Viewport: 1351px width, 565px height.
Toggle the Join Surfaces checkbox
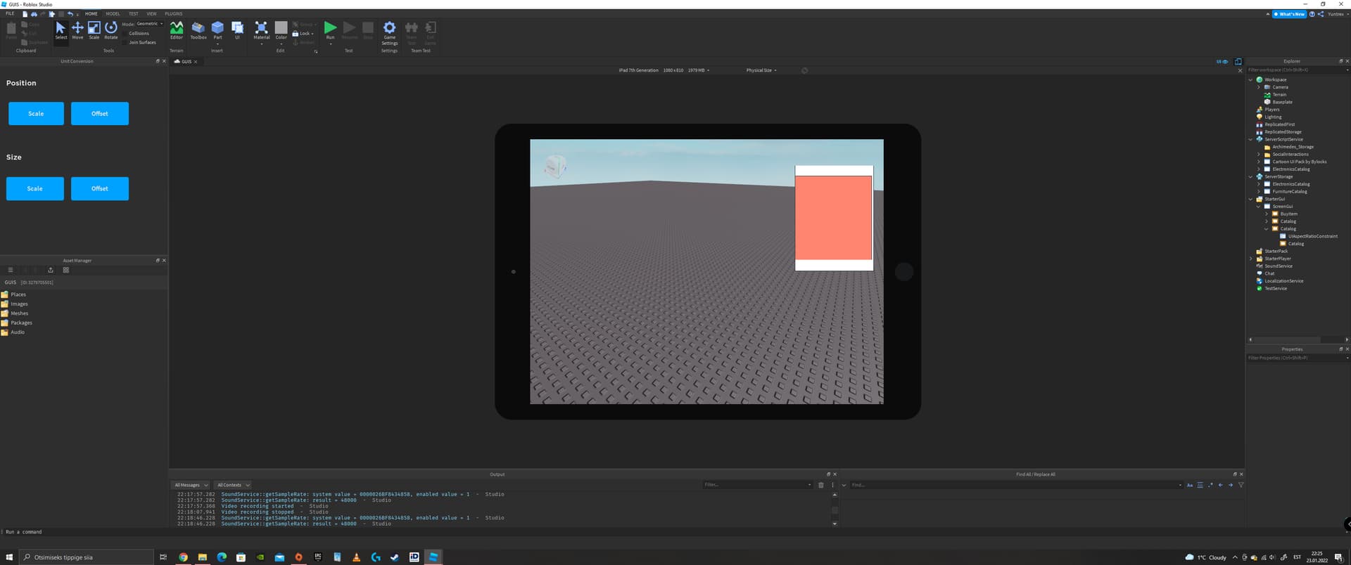125,42
